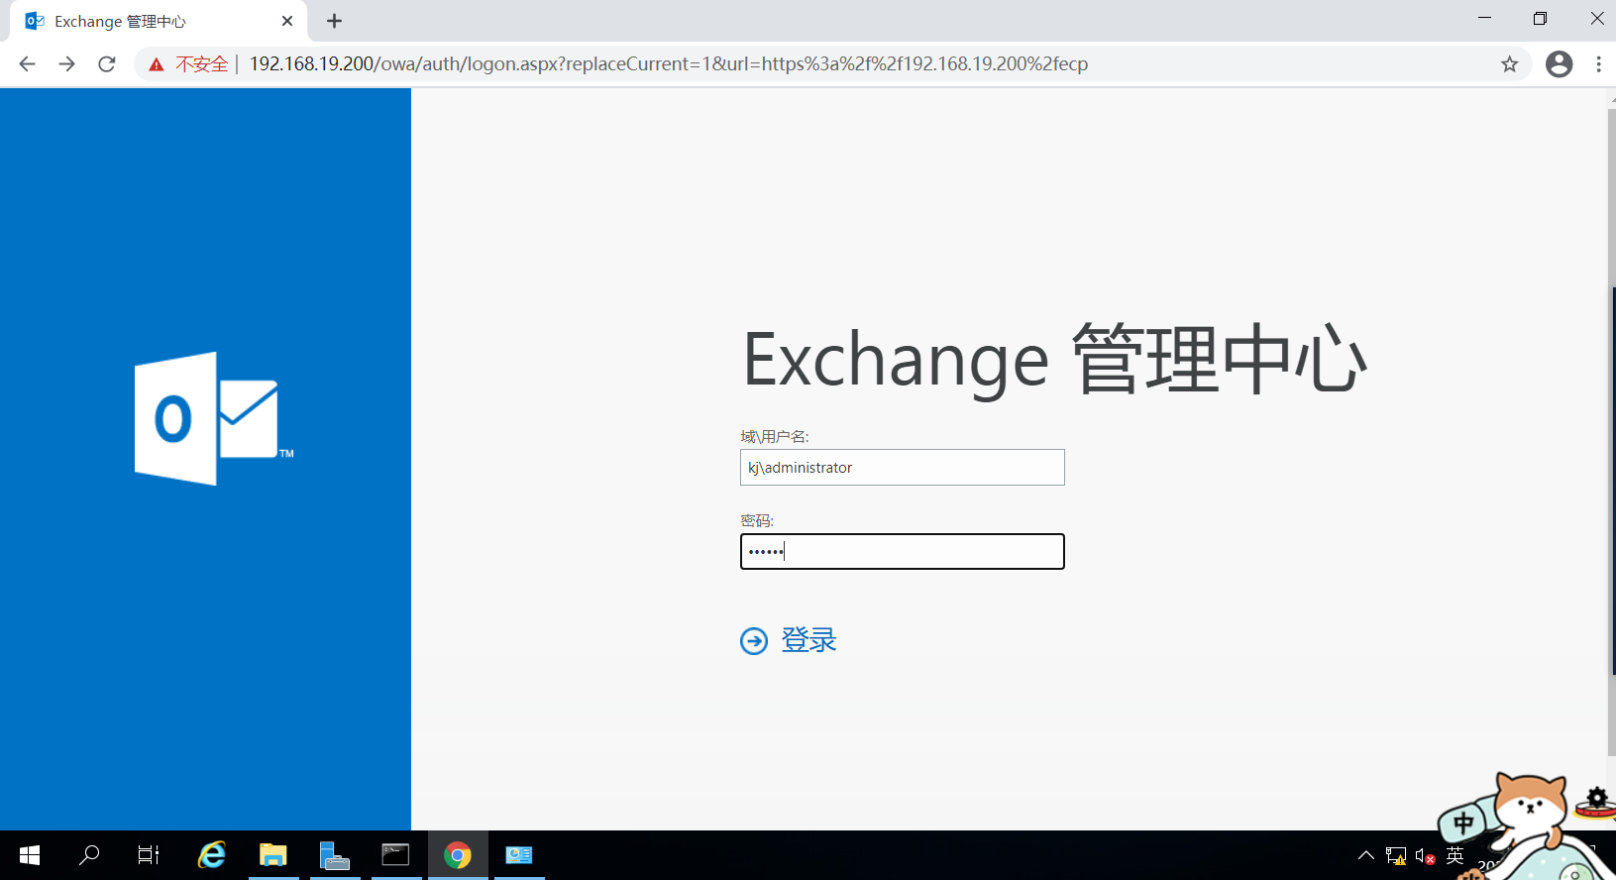Restore down the Chrome window
Image resolution: width=1616 pixels, height=880 pixels.
[x=1540, y=19]
